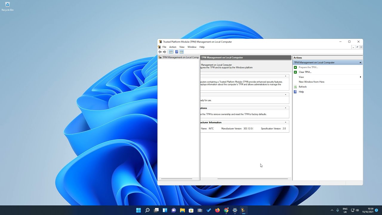This screenshot has height=215, width=382.
Task: Show hidden icons via the tray chevron
Action: tap(332, 210)
